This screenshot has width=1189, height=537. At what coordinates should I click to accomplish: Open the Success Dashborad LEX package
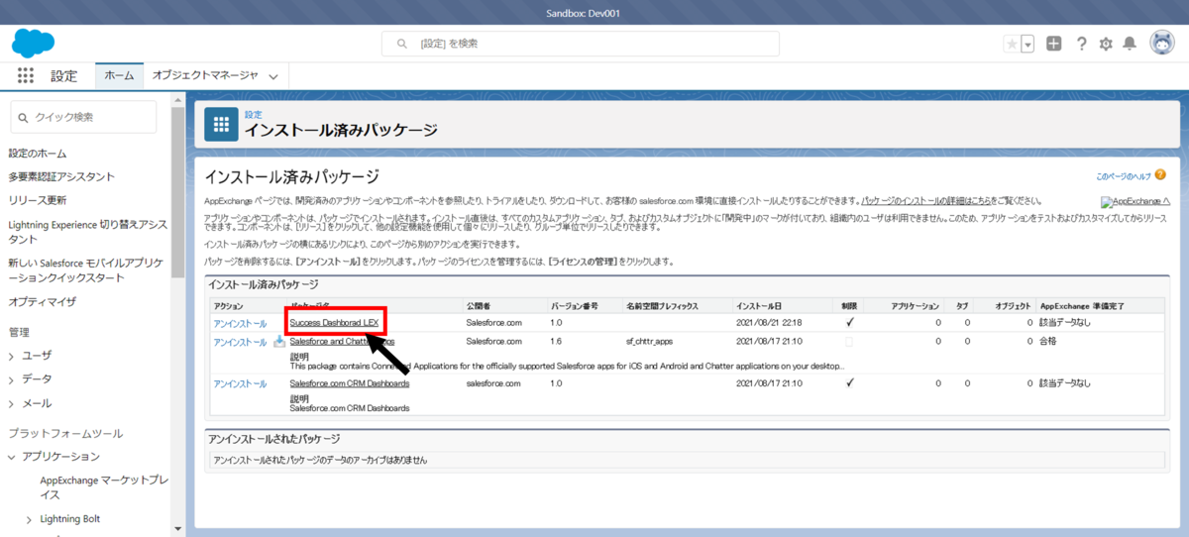[336, 322]
